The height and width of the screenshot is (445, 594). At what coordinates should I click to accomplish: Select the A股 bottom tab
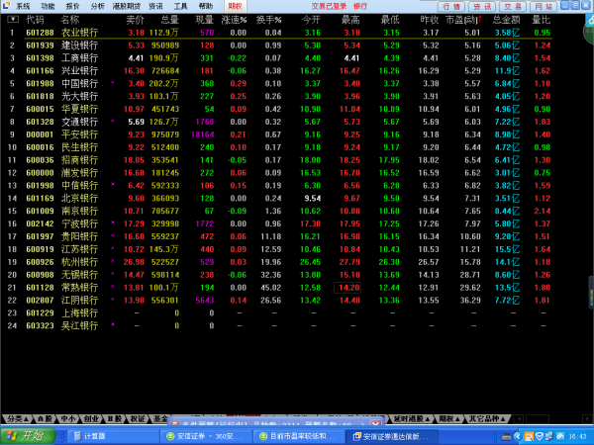[45, 418]
